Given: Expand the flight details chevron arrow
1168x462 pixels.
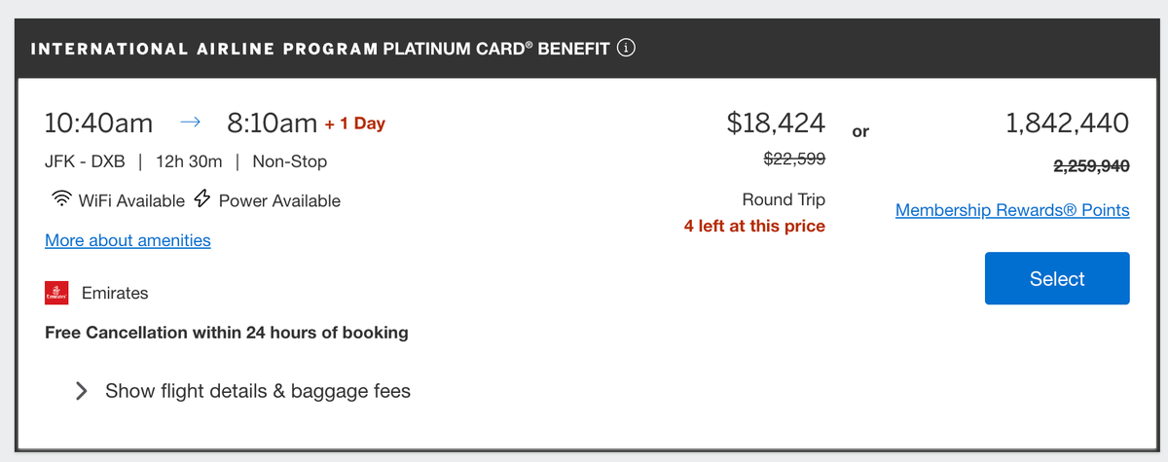Looking at the screenshot, I should [x=83, y=391].
